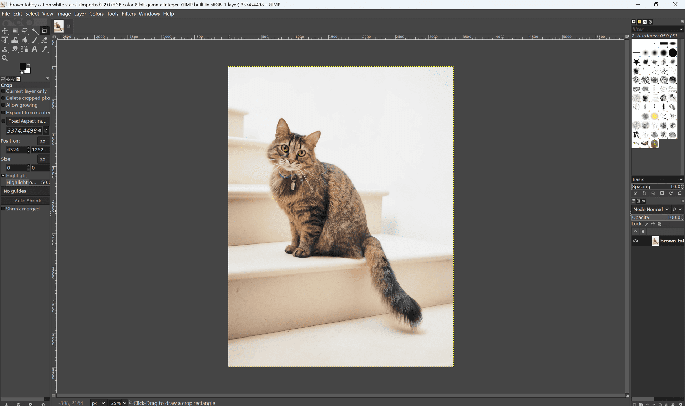Toggle lock position and size icon
685x406 pixels.
point(653,224)
